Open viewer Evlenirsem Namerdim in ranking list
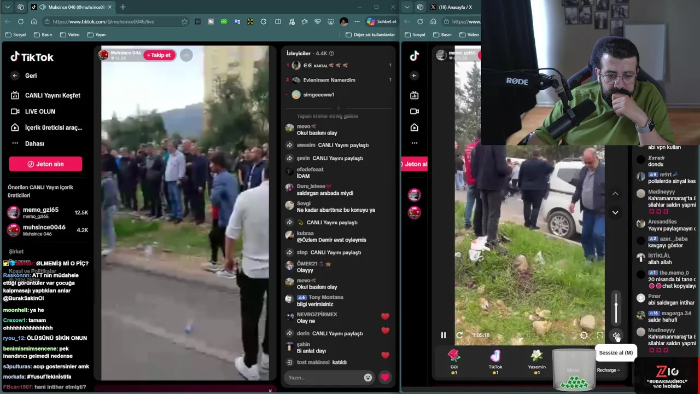This screenshot has width=700, height=394. pyautogui.click(x=329, y=80)
